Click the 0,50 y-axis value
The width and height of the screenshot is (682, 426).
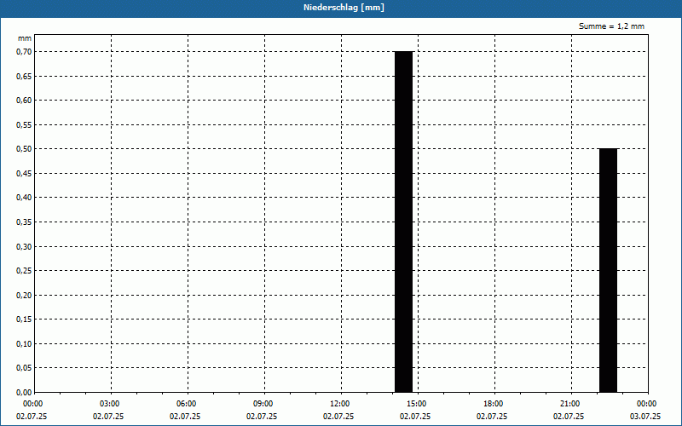pyautogui.click(x=25, y=149)
